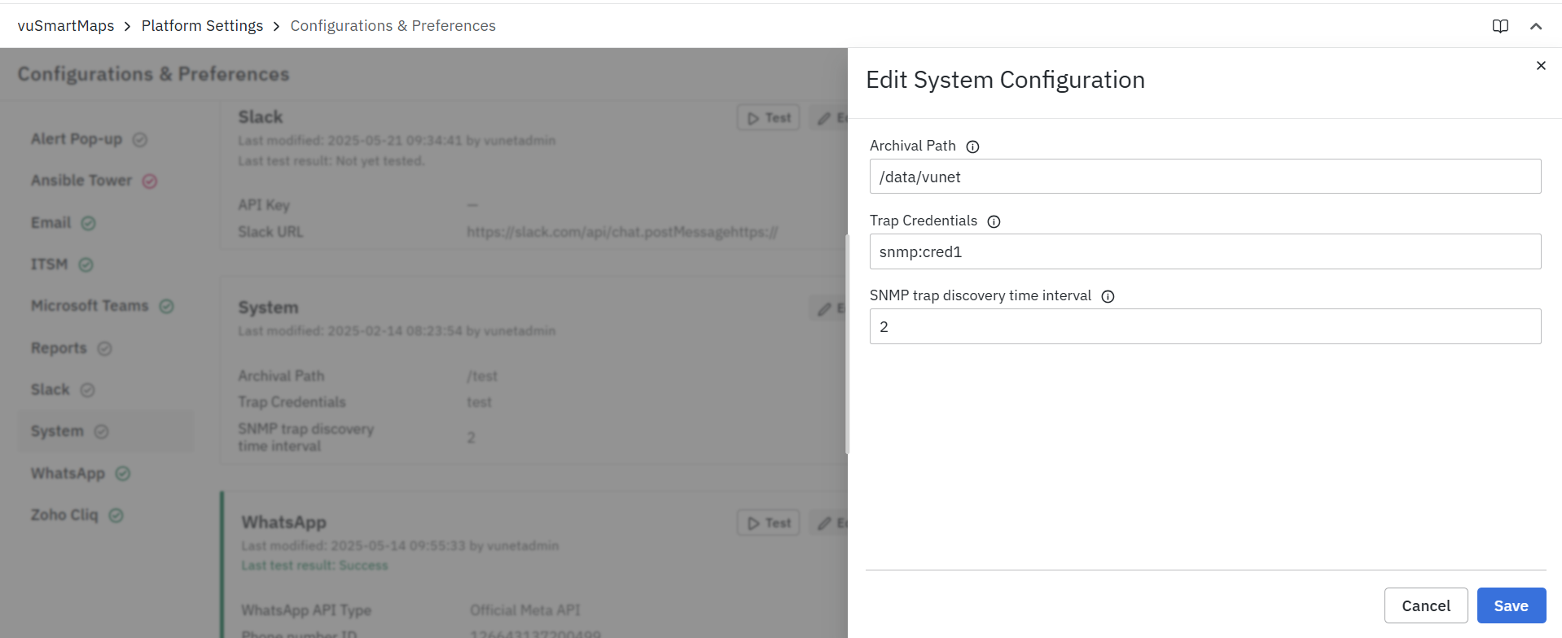Go to Platform Settings breadcrumb
The image size is (1562, 638).
coord(202,26)
